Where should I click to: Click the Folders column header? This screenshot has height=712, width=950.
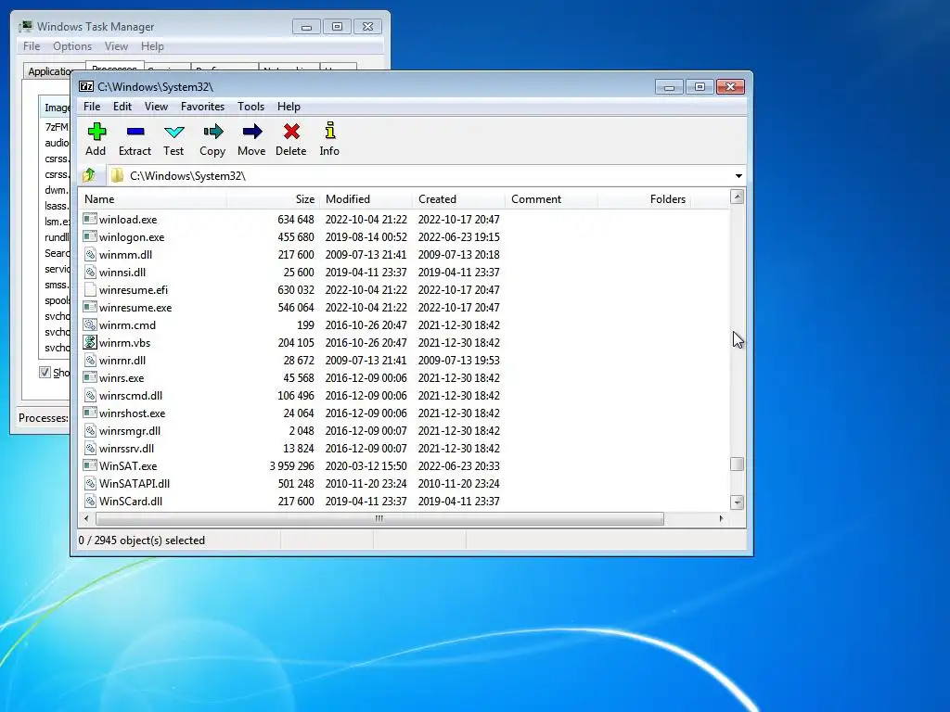(645, 199)
